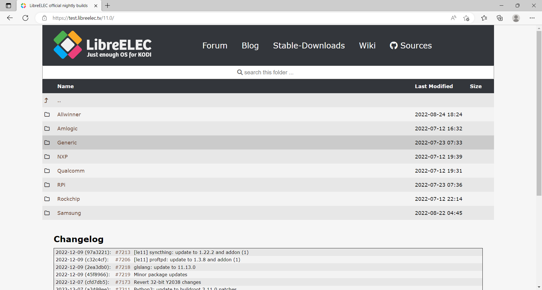View site information lock icon
542x290 pixels.
pos(44,18)
